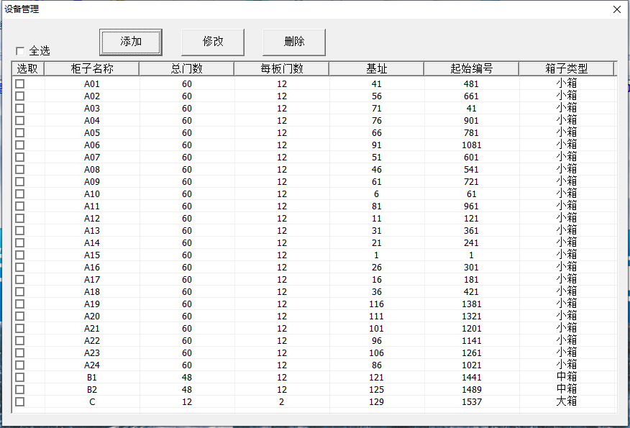Check the box for cabinet C
Screen dimensions: 630x428
(19, 402)
